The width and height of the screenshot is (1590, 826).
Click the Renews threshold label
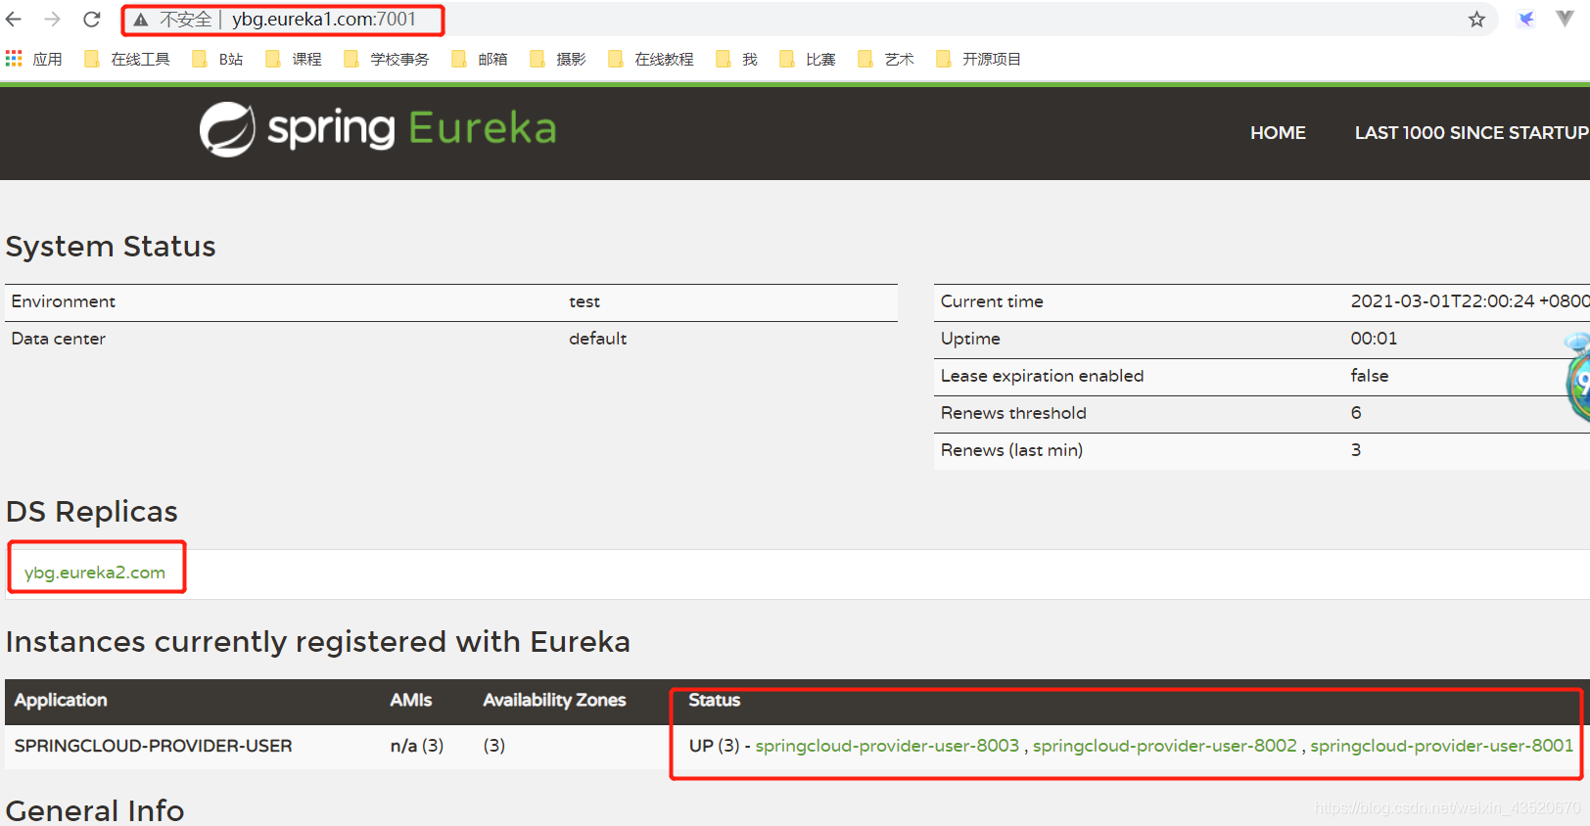[1013, 413]
